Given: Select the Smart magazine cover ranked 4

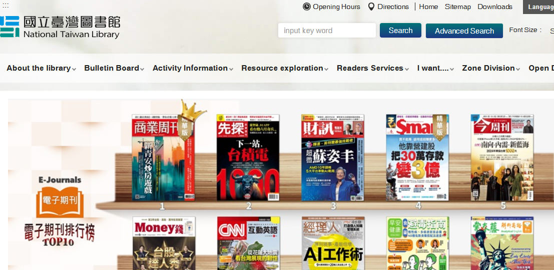Looking at the screenshot, I should 417,158.
